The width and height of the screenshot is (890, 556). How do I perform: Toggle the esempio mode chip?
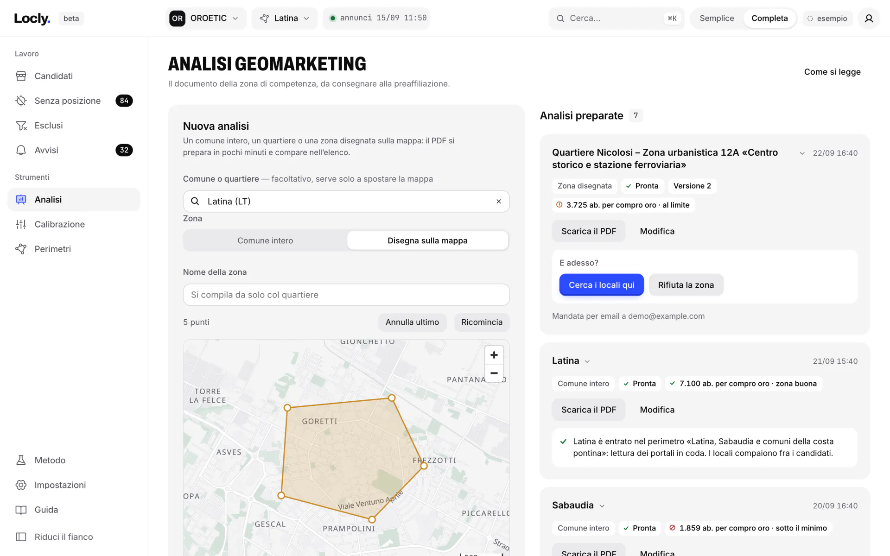point(827,19)
